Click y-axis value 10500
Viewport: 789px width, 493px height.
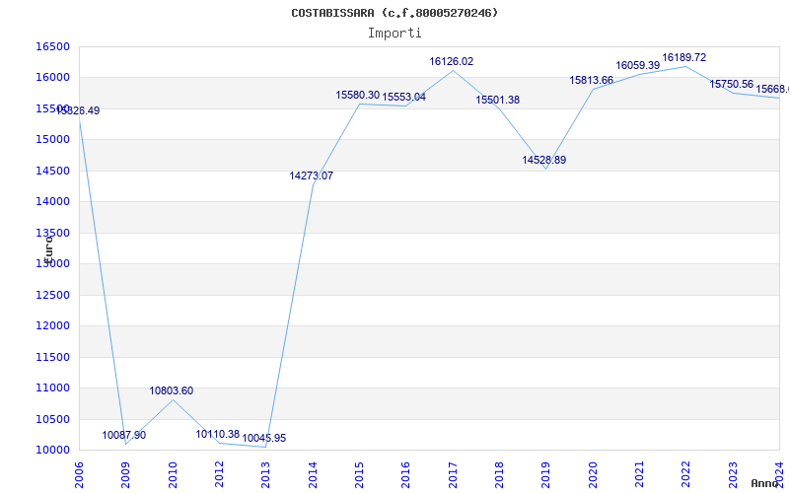[x=52, y=419]
